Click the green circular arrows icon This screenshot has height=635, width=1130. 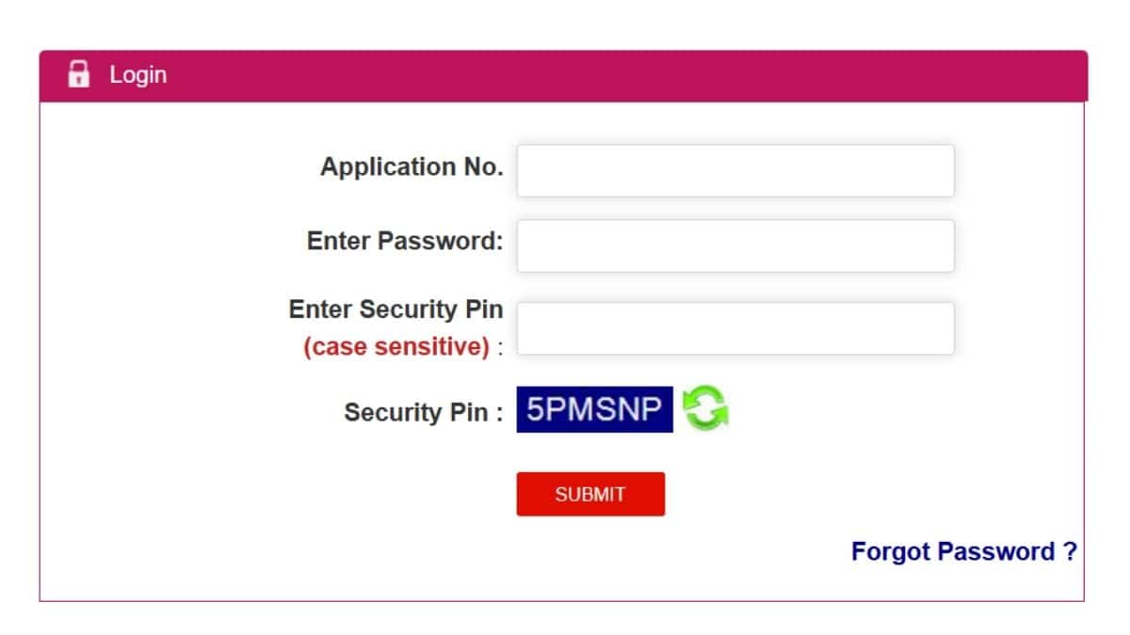(705, 409)
